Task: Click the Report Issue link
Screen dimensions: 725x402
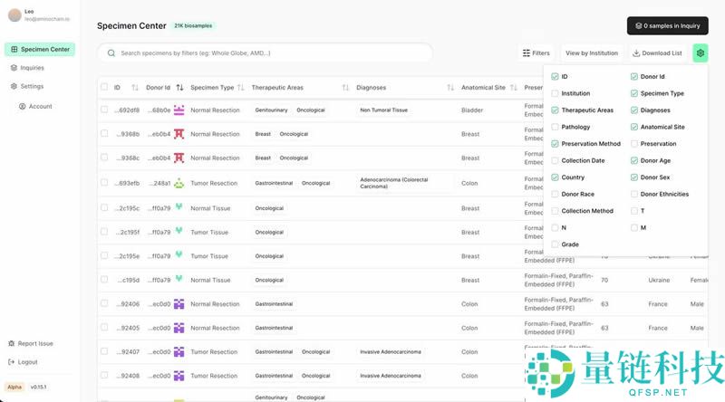Action: pyautogui.click(x=31, y=343)
